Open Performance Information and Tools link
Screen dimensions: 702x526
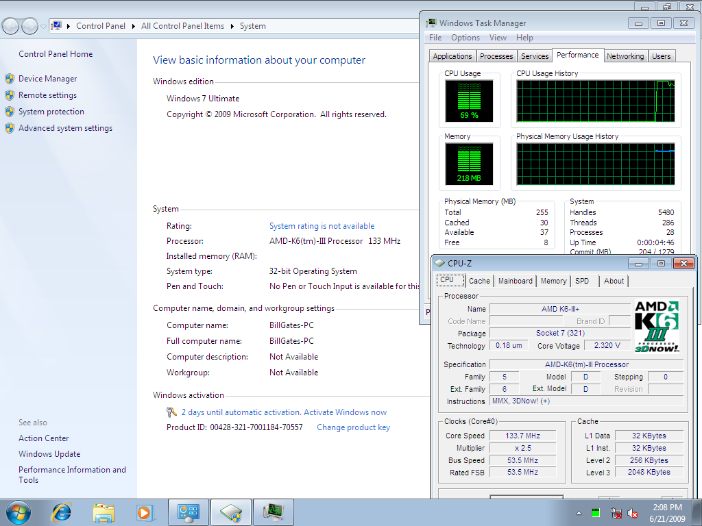click(72, 475)
